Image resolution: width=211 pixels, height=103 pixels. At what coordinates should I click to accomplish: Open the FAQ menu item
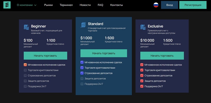[x=100, y=5]
